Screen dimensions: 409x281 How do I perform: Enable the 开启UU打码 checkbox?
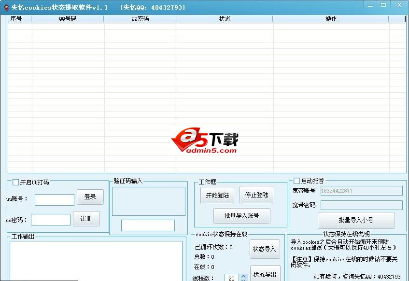15,182
